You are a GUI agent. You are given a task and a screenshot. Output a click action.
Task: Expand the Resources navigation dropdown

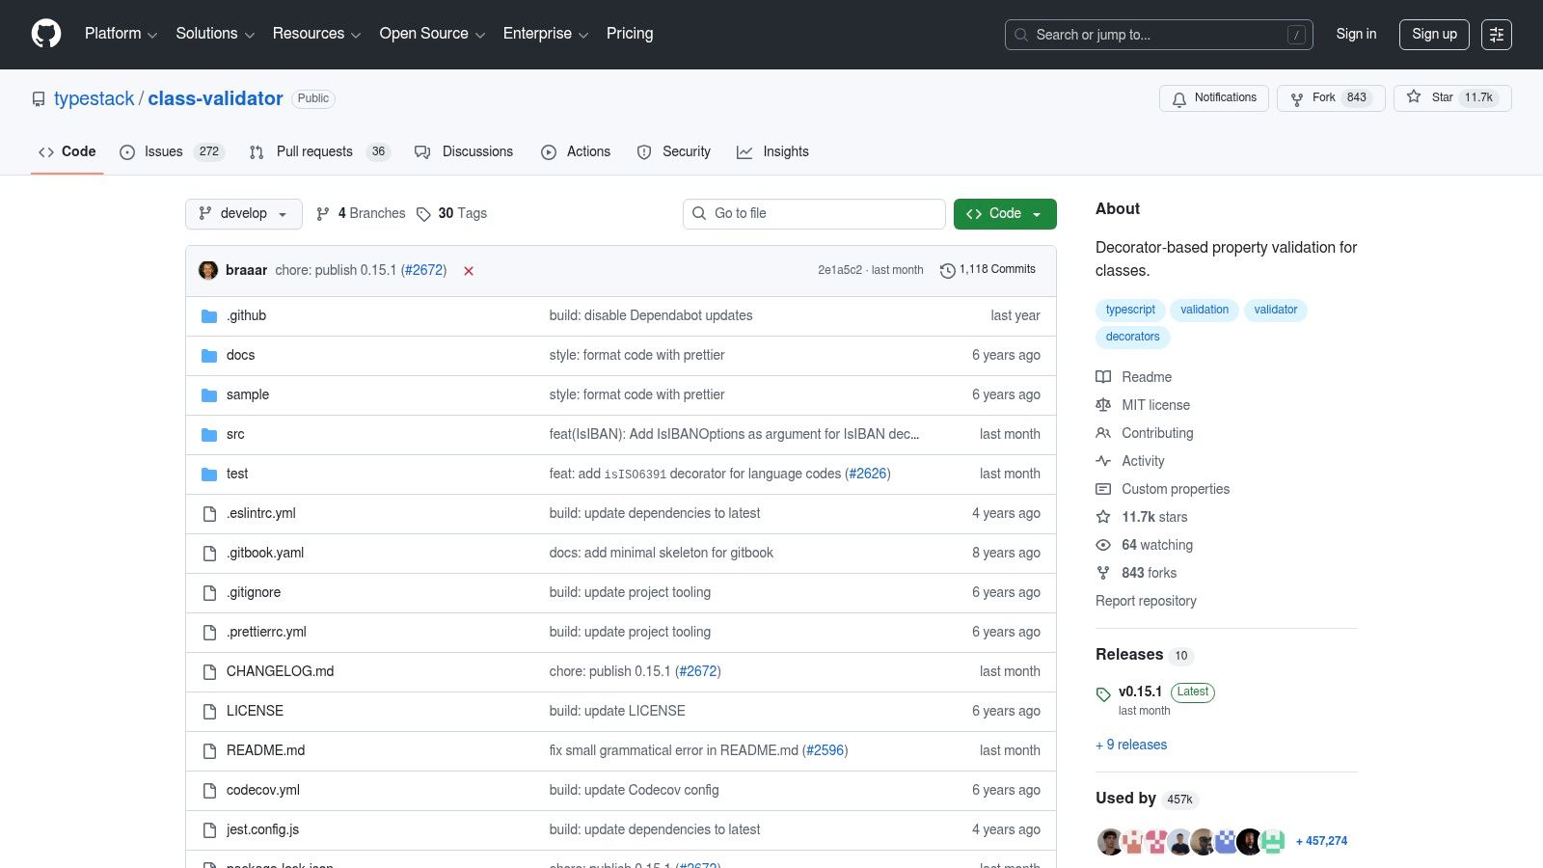pos(316,34)
